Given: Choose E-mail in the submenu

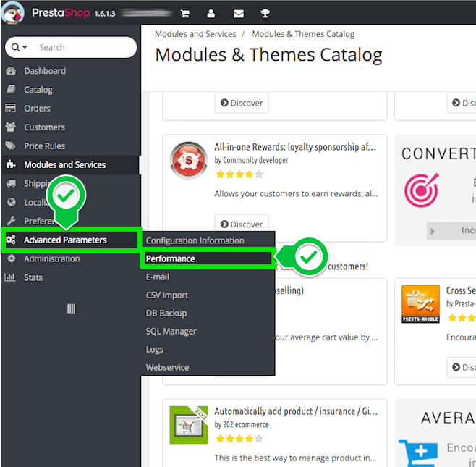Looking at the screenshot, I should point(158,277).
